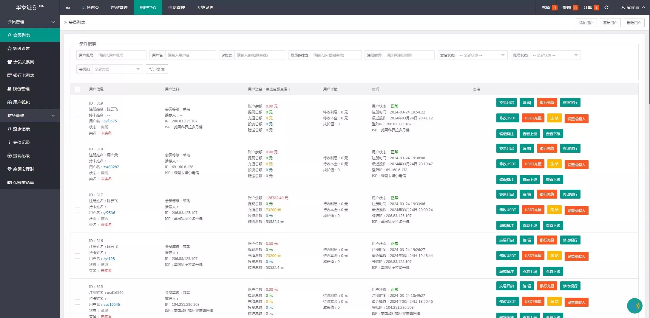Open the 系统设置 top menu
The width and height of the screenshot is (650, 318).
[205, 7]
